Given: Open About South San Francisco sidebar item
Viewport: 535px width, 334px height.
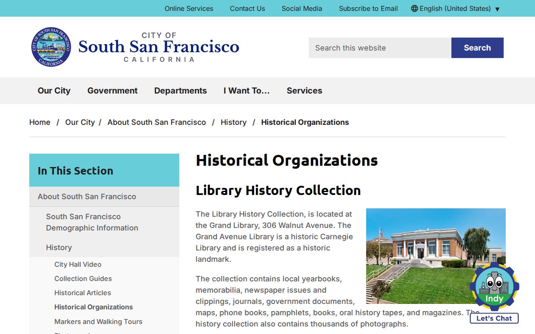Looking at the screenshot, I should click(104, 197).
